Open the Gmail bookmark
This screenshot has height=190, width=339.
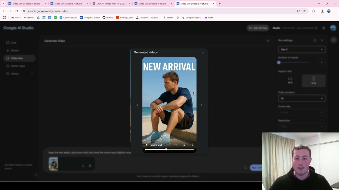coord(16,18)
